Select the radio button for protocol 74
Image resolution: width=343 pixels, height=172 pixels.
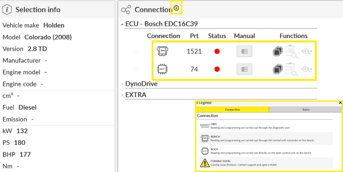136,69
